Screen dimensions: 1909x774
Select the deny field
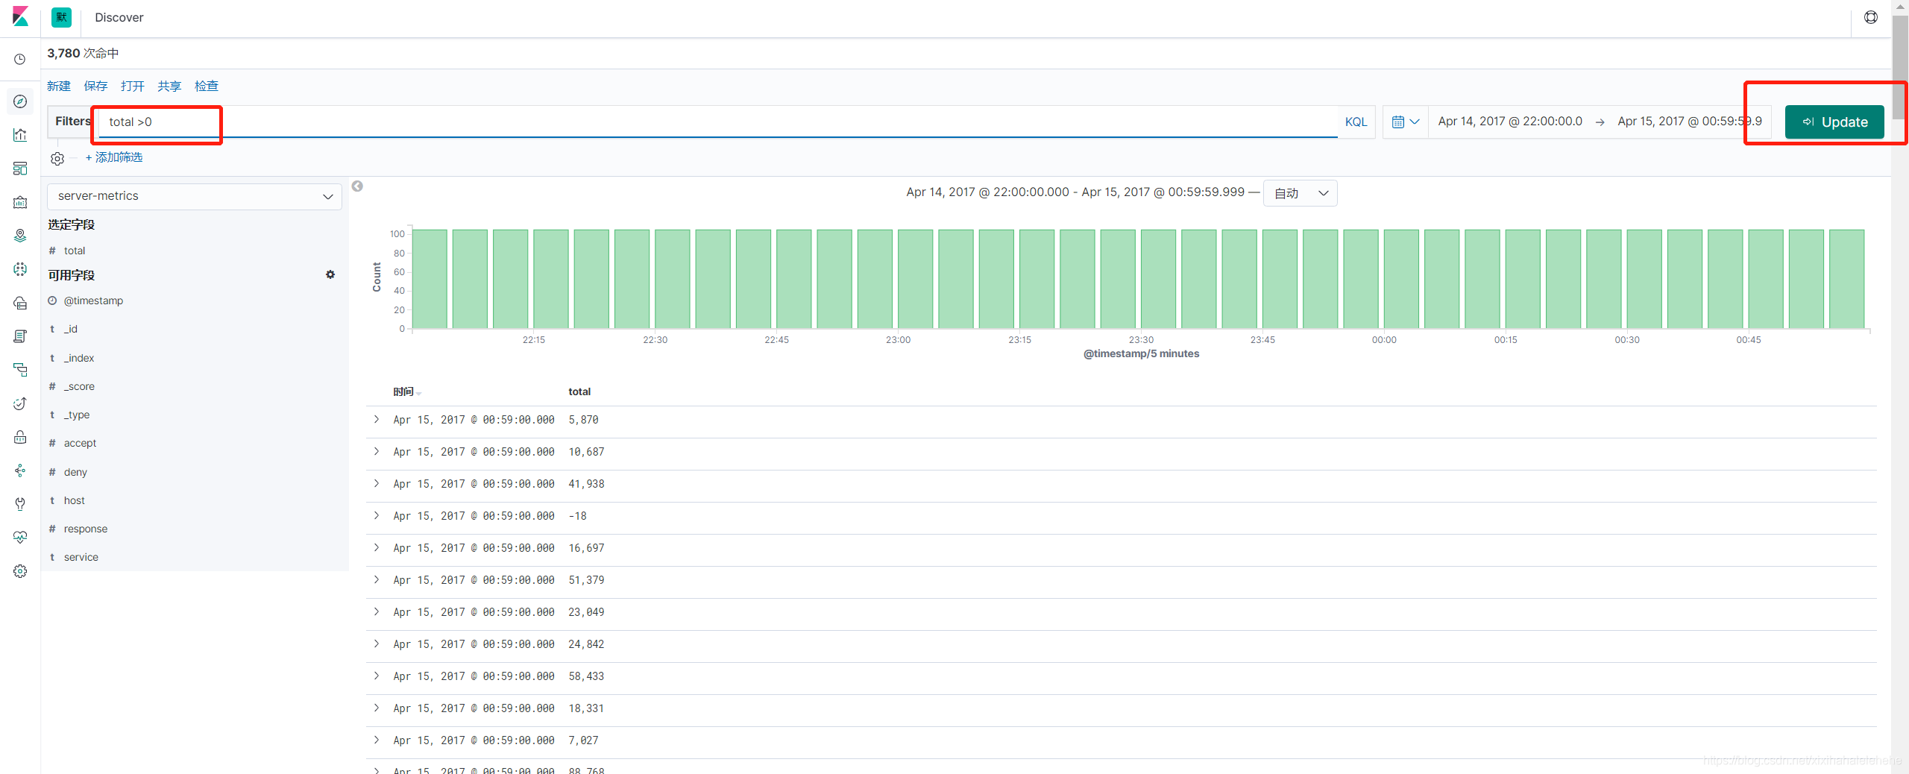(x=75, y=472)
